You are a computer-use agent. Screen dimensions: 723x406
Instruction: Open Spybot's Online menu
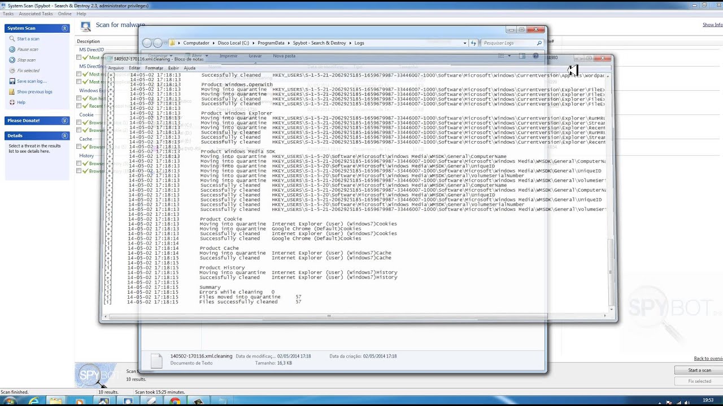(x=64, y=14)
